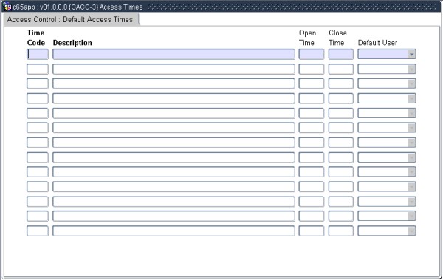Click the fourth row Close Time field
The height and width of the screenshot is (280, 443).
click(x=340, y=98)
